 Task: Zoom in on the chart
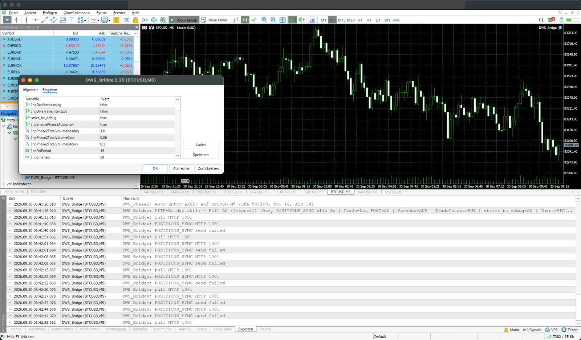pos(264,20)
